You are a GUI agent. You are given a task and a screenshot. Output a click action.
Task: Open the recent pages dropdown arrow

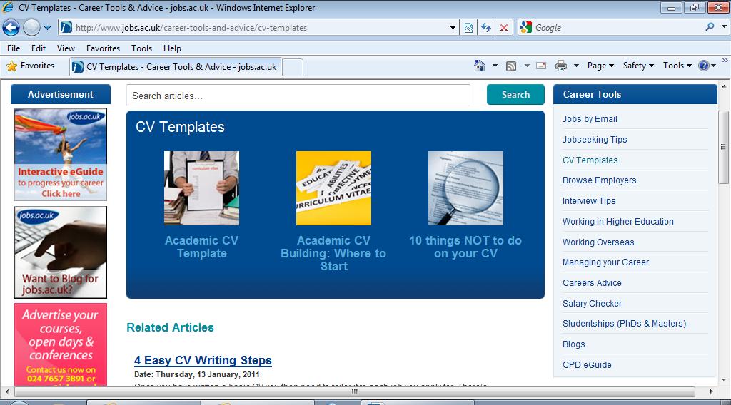pyautogui.click(x=47, y=28)
